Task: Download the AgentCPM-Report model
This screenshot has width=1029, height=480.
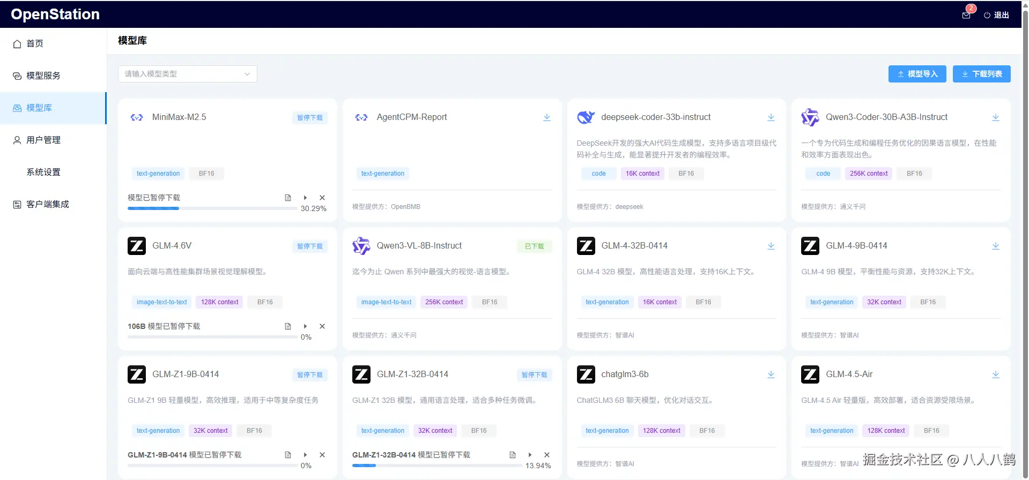Action: pyautogui.click(x=546, y=117)
